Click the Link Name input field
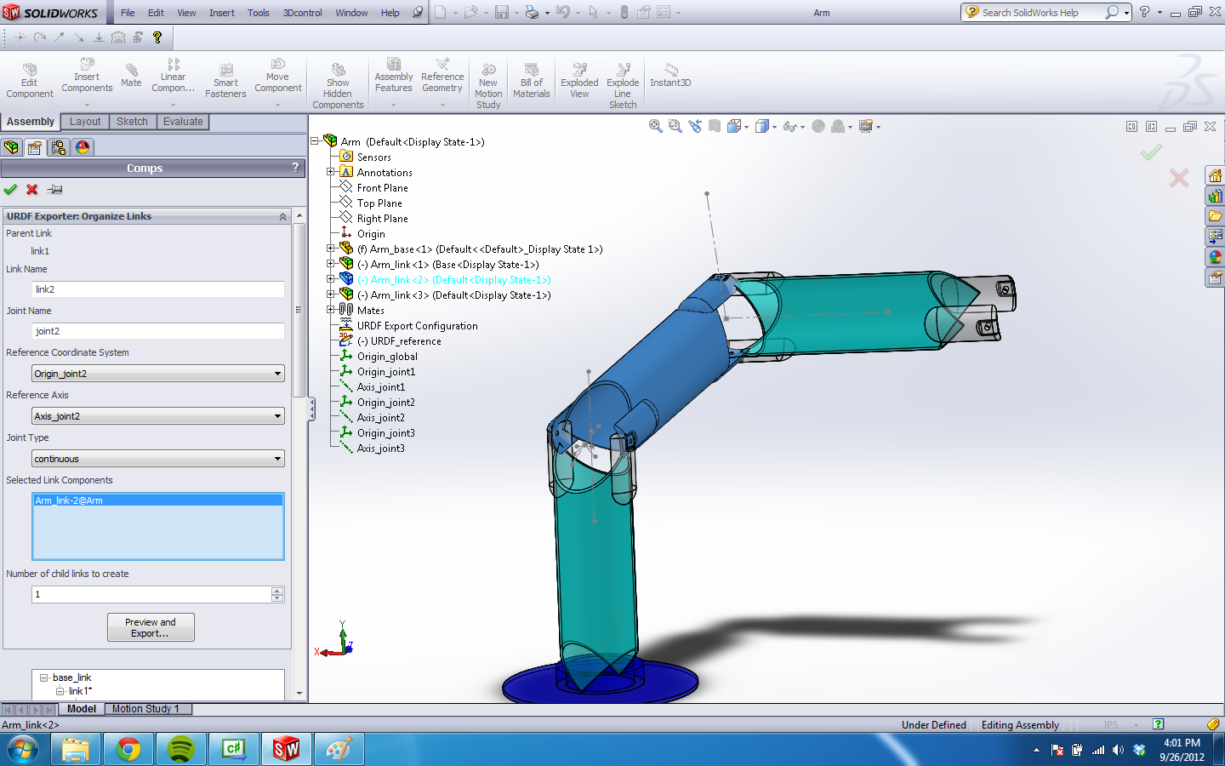Viewport: 1225px width, 766px height. 157,289
